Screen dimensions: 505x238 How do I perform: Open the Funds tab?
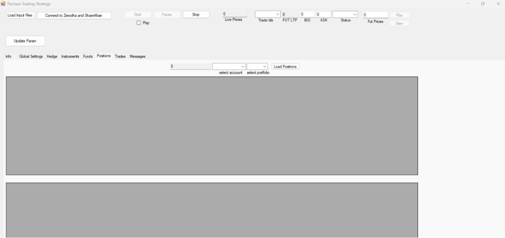click(x=88, y=56)
